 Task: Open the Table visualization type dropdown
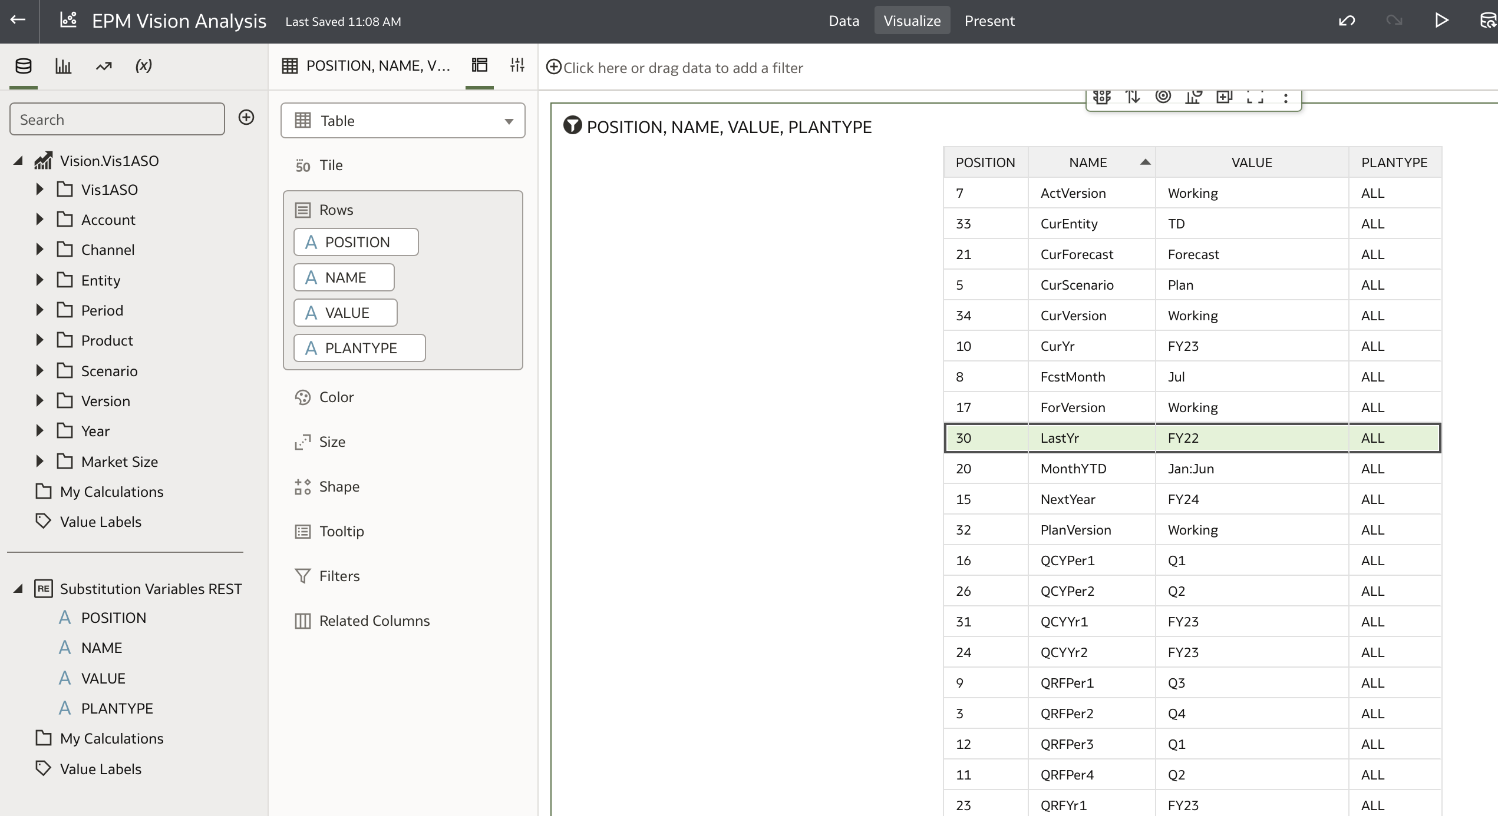[x=403, y=121]
